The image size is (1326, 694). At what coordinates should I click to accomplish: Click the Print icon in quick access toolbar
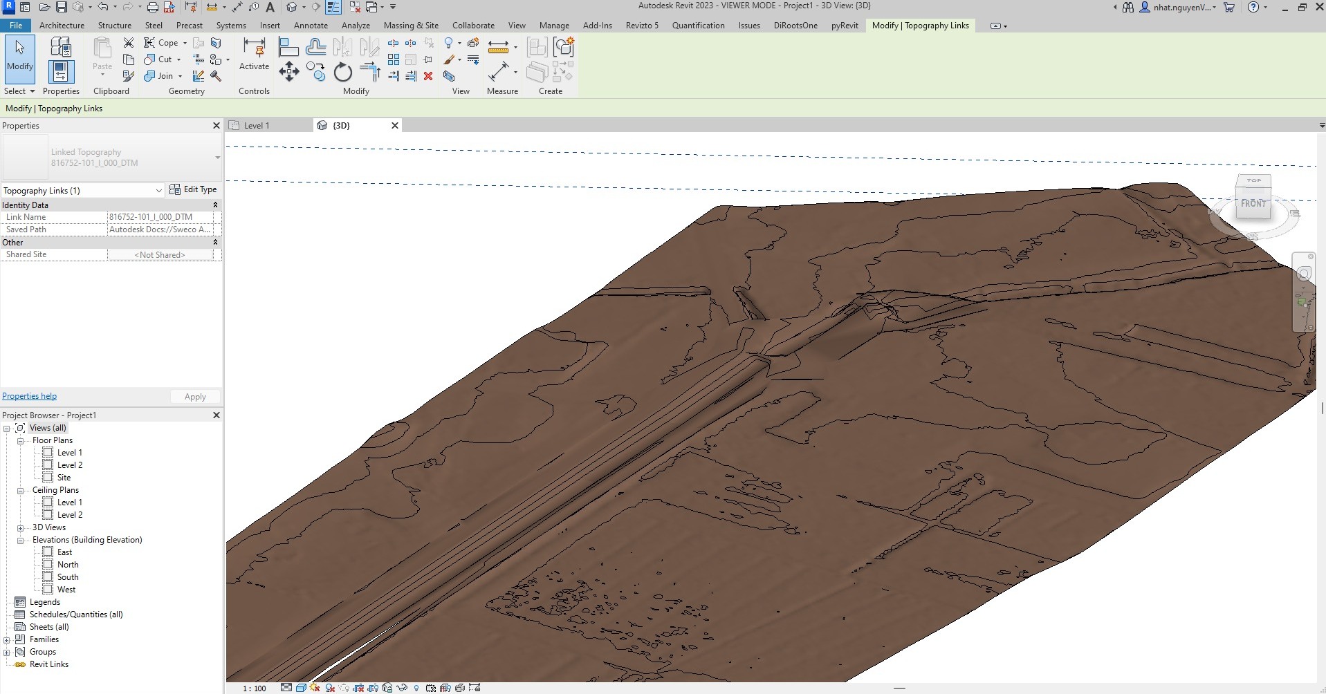[152, 7]
